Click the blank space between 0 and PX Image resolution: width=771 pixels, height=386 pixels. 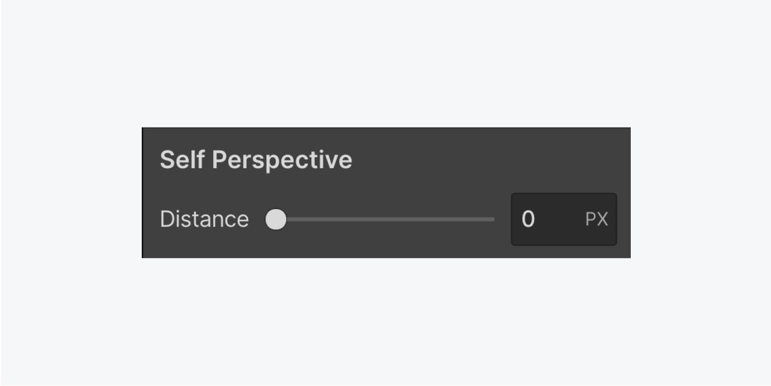tap(560, 219)
